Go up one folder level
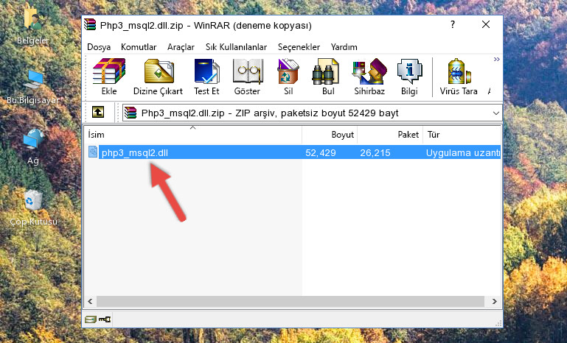The height and width of the screenshot is (343, 567). pos(98,113)
